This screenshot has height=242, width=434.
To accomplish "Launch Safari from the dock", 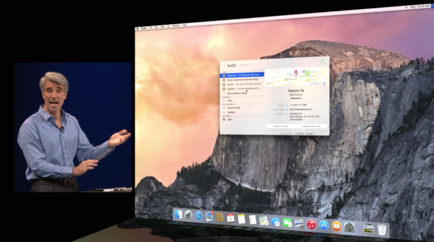I will tap(199, 216).
